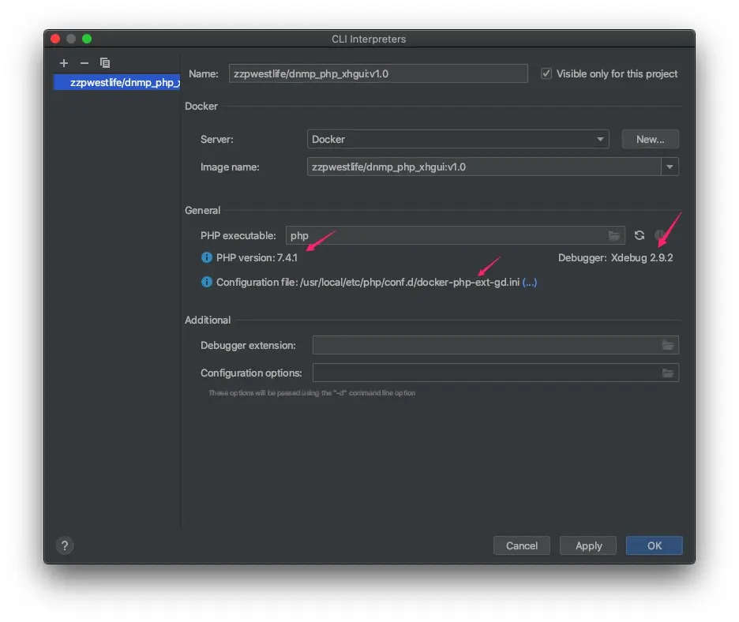The height and width of the screenshot is (622, 739).
Task: Remove selected interpreter with minus icon
Action: [84, 62]
